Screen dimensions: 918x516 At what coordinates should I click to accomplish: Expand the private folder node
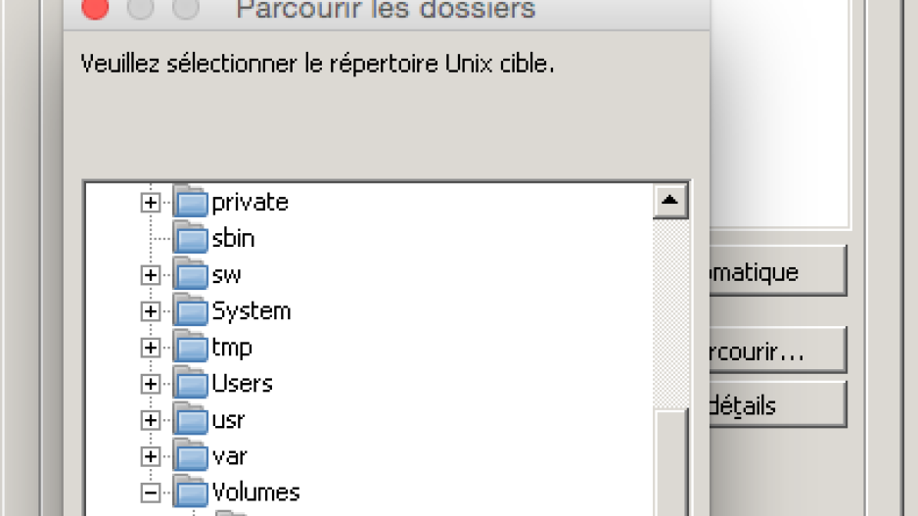(150, 203)
